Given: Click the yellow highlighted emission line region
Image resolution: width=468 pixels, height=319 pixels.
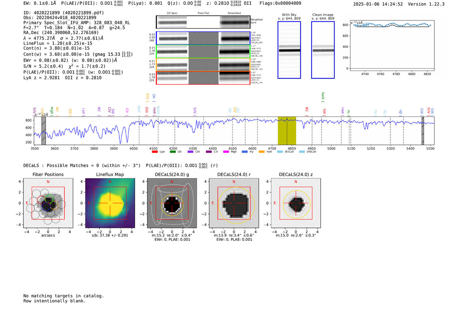Looking at the screenshot, I should click(x=287, y=131).
